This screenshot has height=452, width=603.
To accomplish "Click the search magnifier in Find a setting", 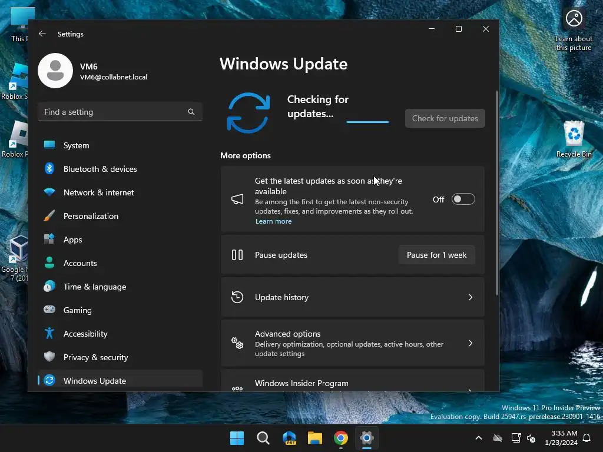I will coord(191,112).
